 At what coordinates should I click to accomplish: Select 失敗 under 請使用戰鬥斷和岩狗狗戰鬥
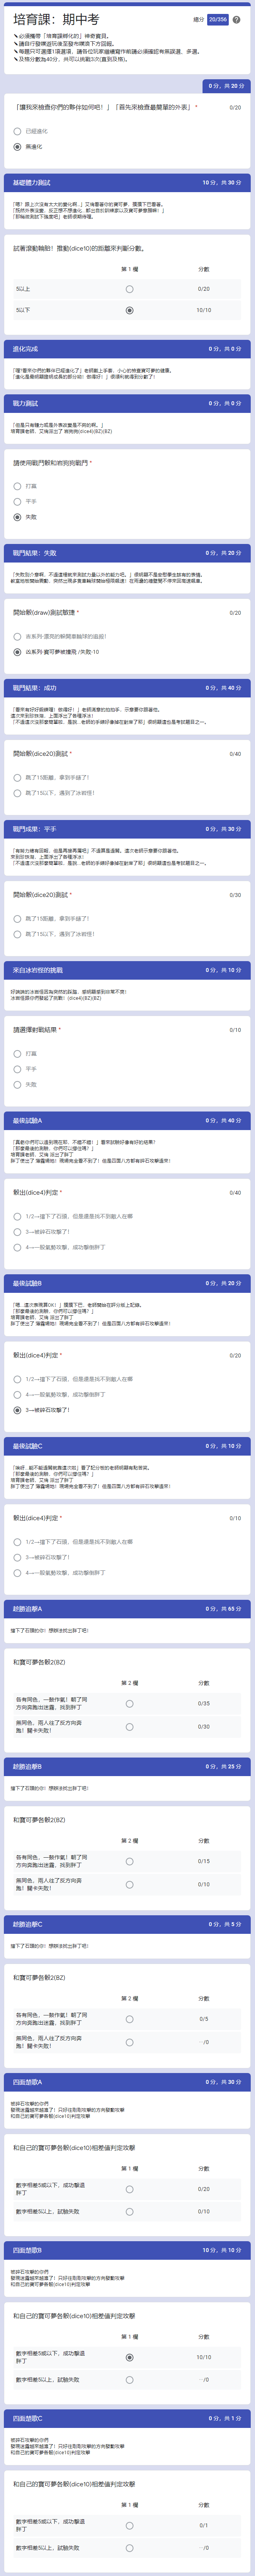(17, 517)
